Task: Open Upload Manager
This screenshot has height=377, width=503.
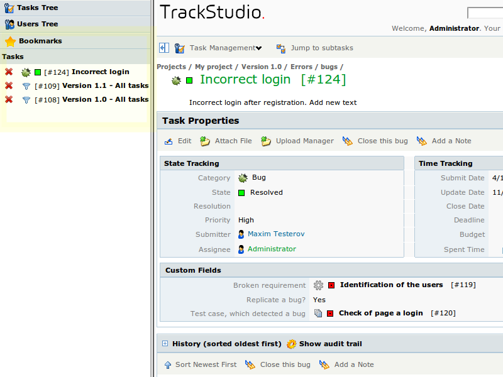Action: [305, 141]
